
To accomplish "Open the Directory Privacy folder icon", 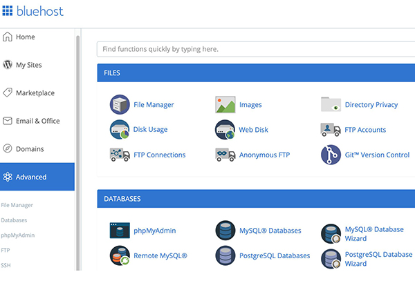I will (331, 105).
